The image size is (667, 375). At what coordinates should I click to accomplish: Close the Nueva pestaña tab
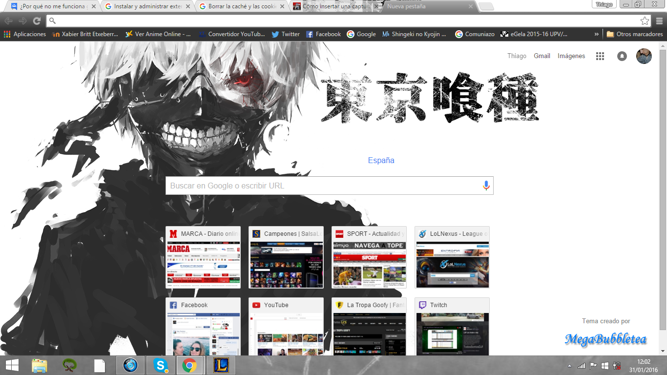(x=471, y=7)
